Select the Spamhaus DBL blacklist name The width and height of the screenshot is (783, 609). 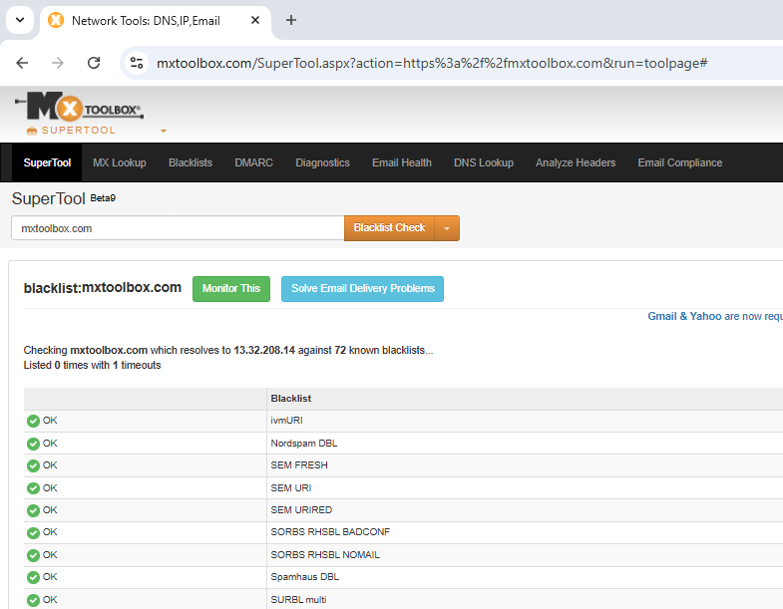click(x=304, y=577)
